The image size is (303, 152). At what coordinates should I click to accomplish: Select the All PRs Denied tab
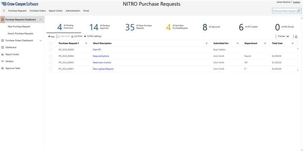(x=284, y=27)
